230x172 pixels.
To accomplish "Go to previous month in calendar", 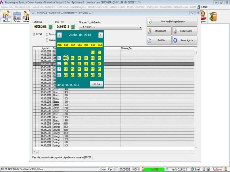I will click(60, 35).
